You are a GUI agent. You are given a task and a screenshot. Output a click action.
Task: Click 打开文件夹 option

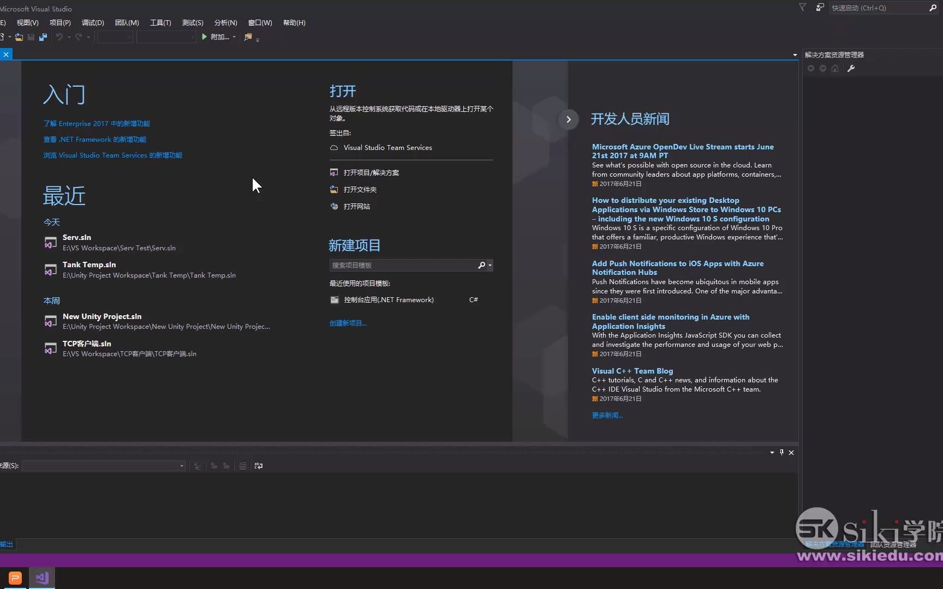(353, 190)
